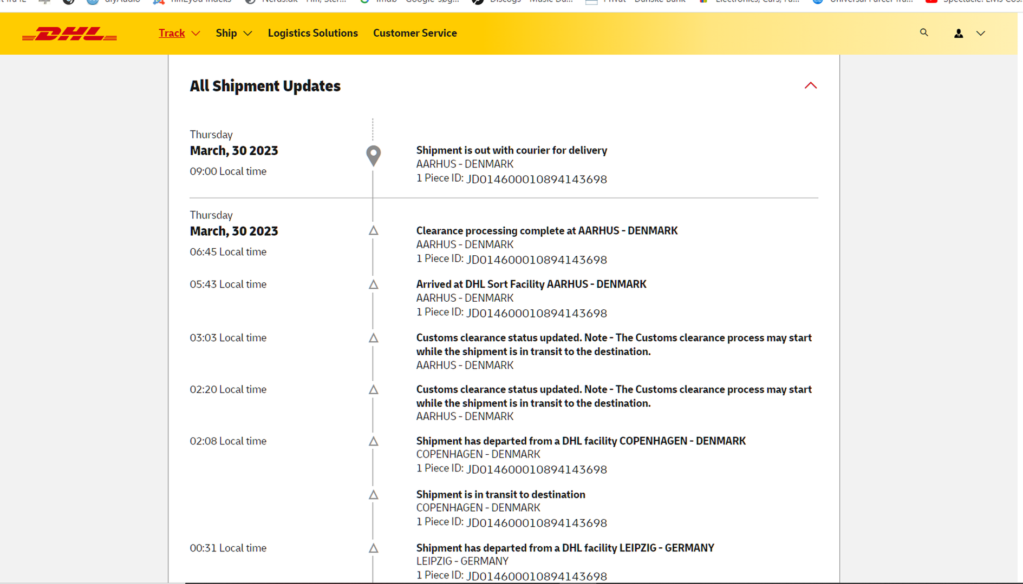This screenshot has width=1023, height=584.
Task: Expand the chevron next to Ship
Action: coord(248,34)
